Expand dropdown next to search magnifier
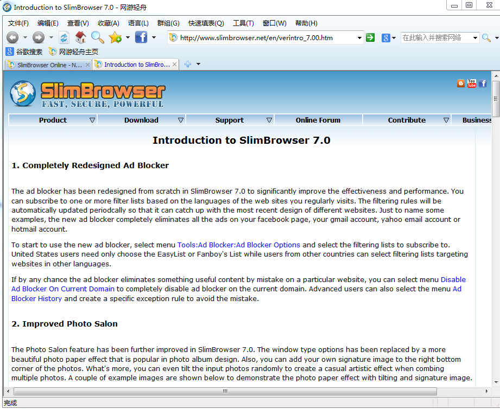500x409 pixels. (x=497, y=38)
